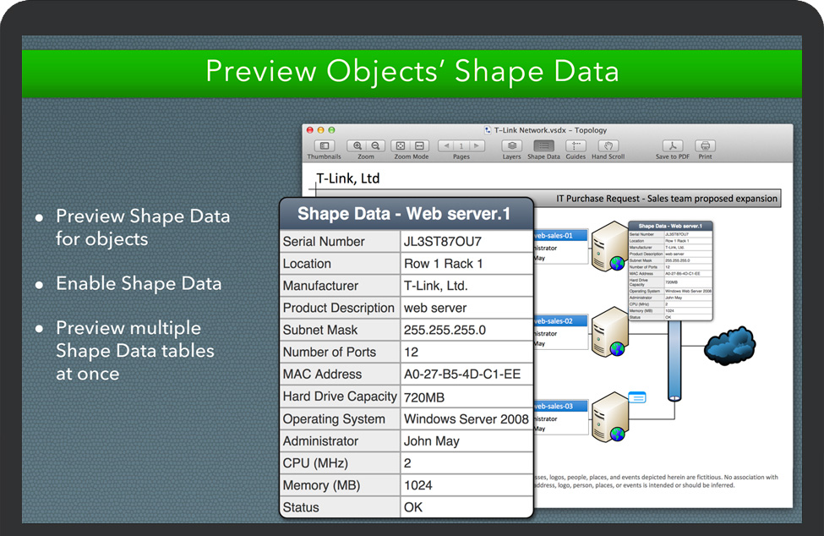Select the fit-to-page zoom mode icon
Image resolution: width=824 pixels, height=536 pixels.
coord(401,146)
